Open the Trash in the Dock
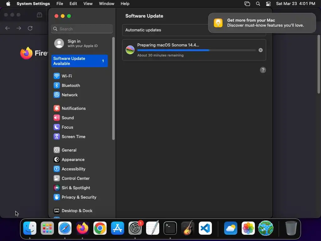Screen dimensions: 321x241 point(291,228)
